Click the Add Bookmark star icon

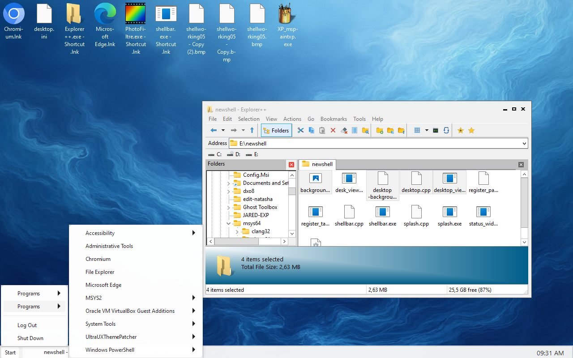point(460,130)
